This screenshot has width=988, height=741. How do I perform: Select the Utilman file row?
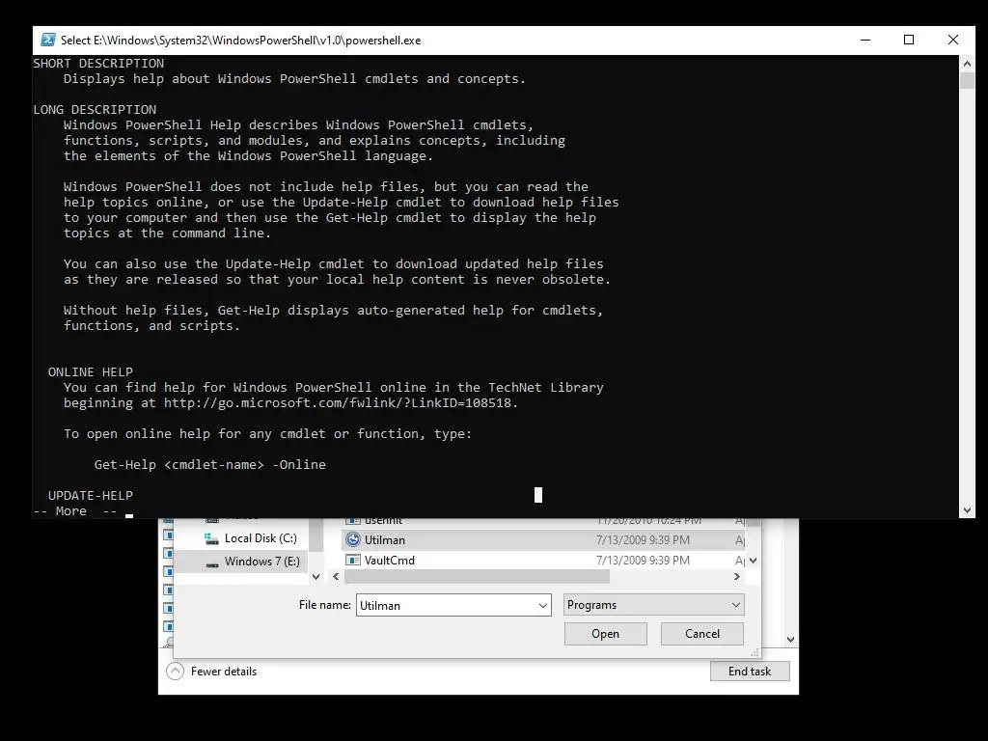click(x=544, y=540)
